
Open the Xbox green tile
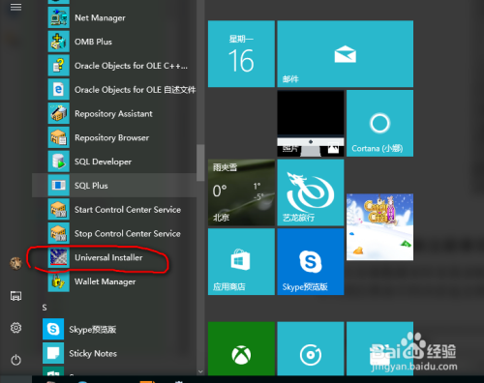point(241,348)
